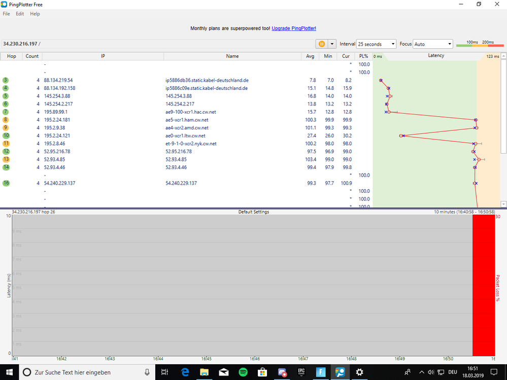Viewport: 507px width, 380px height.
Task: Open the Edit menu
Action: coord(20,14)
